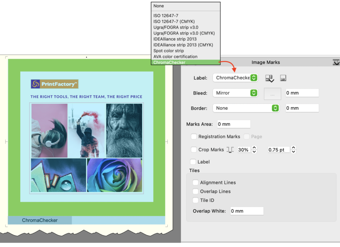Click the red smoke flare photo
Image resolution: width=340 pixels, height=247 pixels.
pos(87,131)
